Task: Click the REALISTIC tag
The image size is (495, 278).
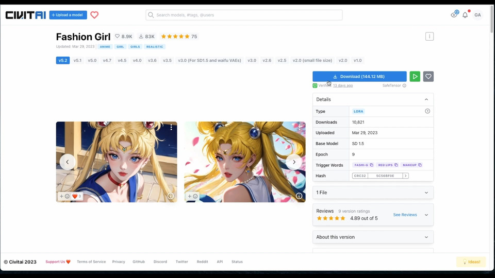Action: point(155,47)
